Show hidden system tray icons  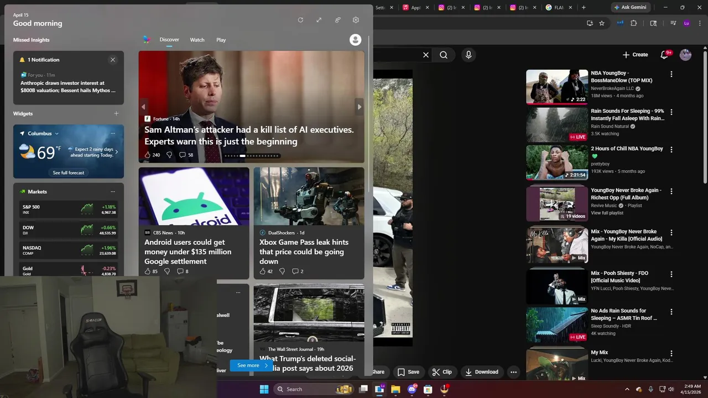(x=627, y=389)
